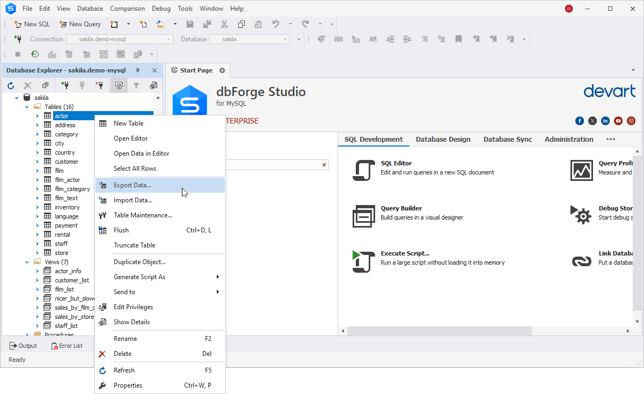The image size is (644, 394).
Task: Open the Query Builder icon on Start Page
Action: [x=363, y=216]
